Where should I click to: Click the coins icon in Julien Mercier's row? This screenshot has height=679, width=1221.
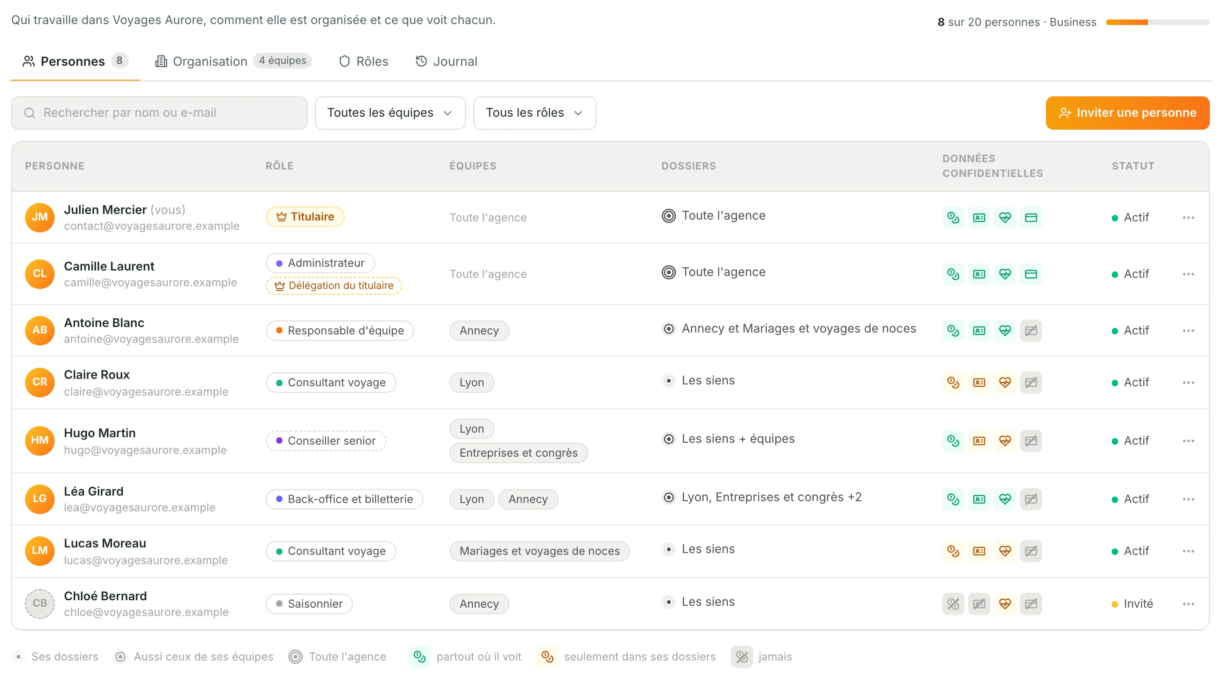click(953, 218)
